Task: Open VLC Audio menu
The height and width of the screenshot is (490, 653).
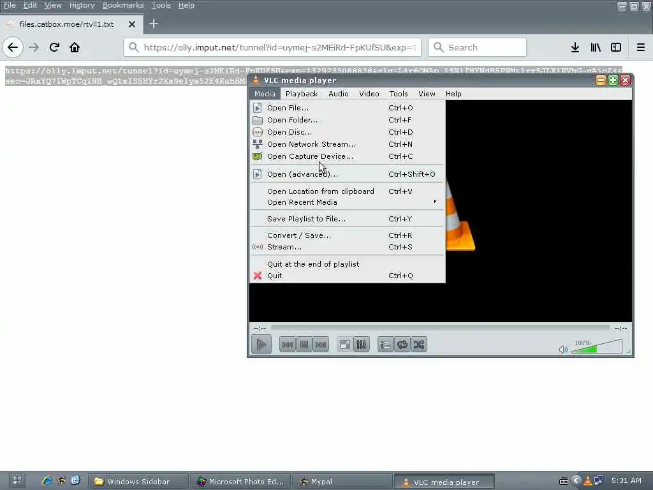Action: [338, 94]
